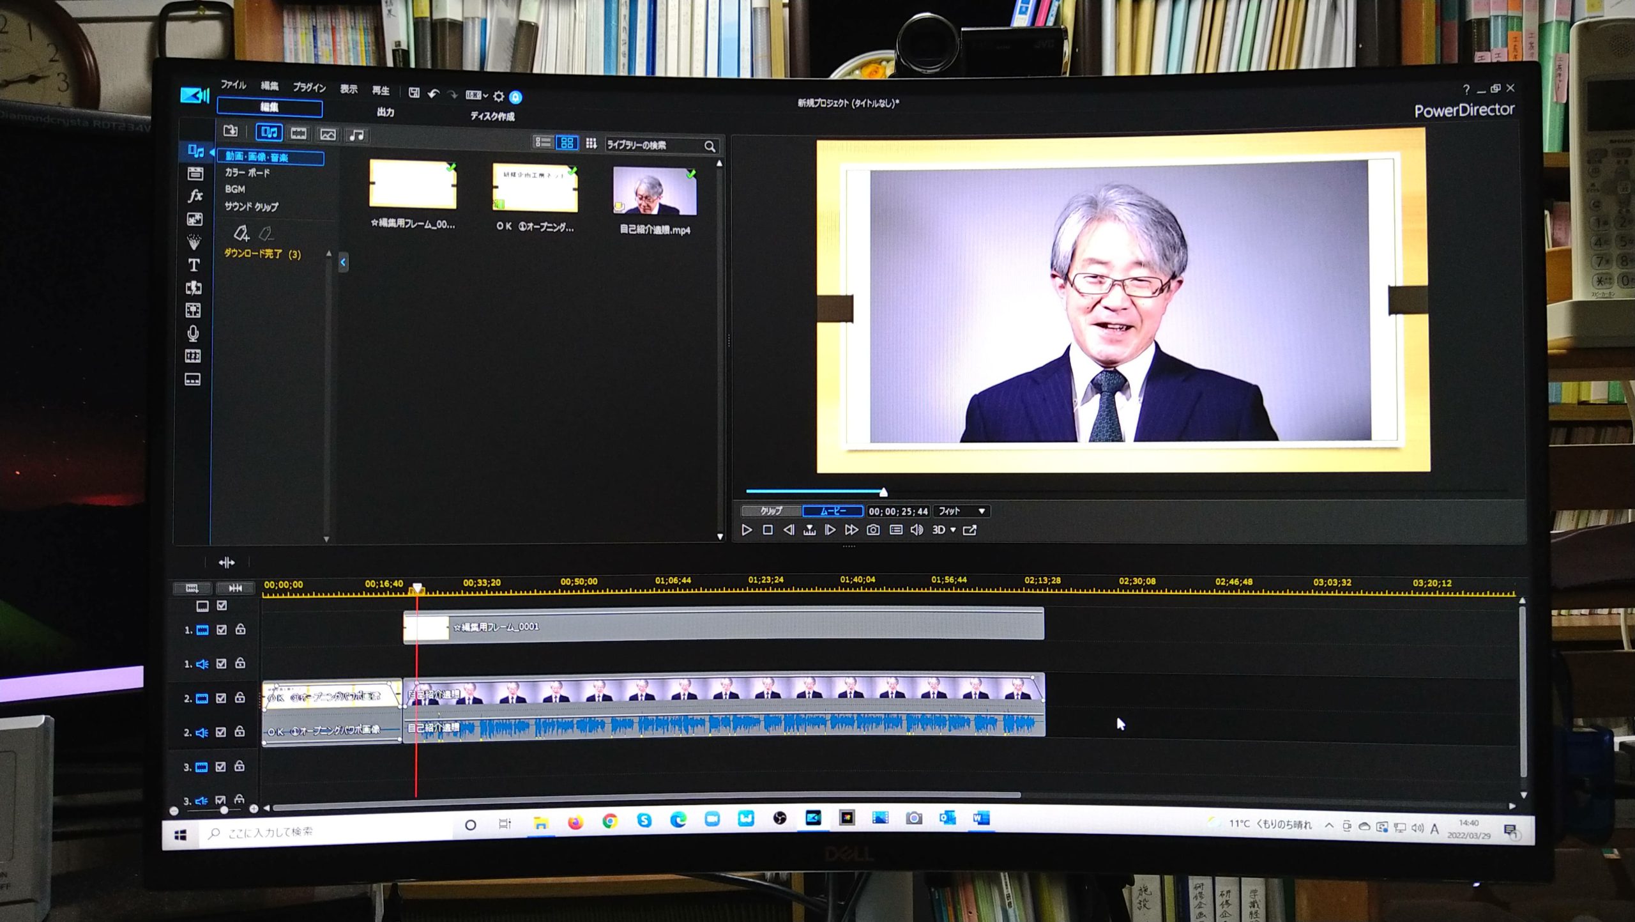Click the redo arrow
The height and width of the screenshot is (922, 1635).
coord(453,95)
